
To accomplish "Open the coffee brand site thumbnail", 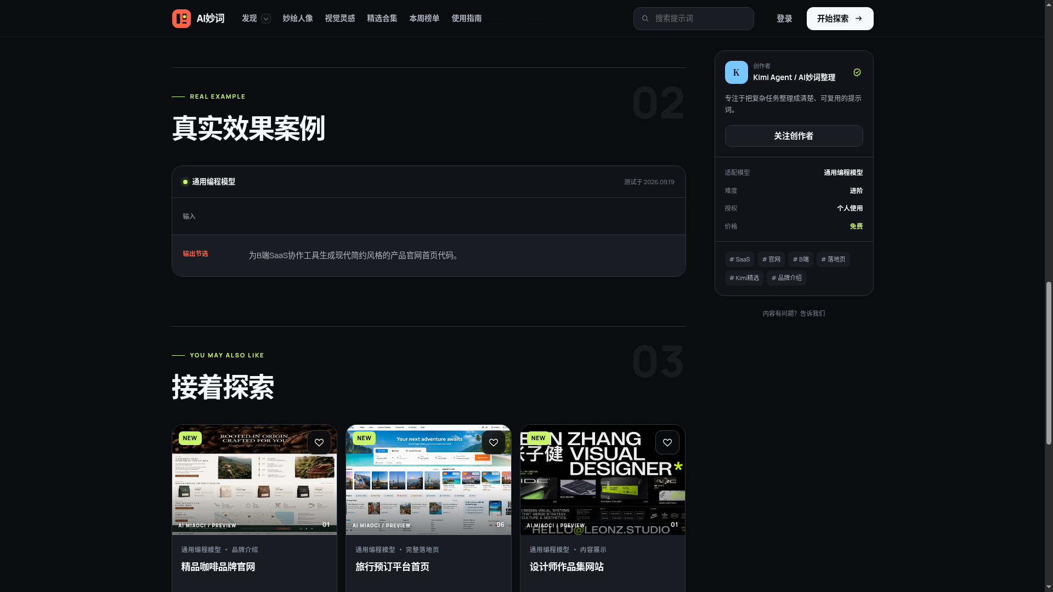I will point(254,480).
